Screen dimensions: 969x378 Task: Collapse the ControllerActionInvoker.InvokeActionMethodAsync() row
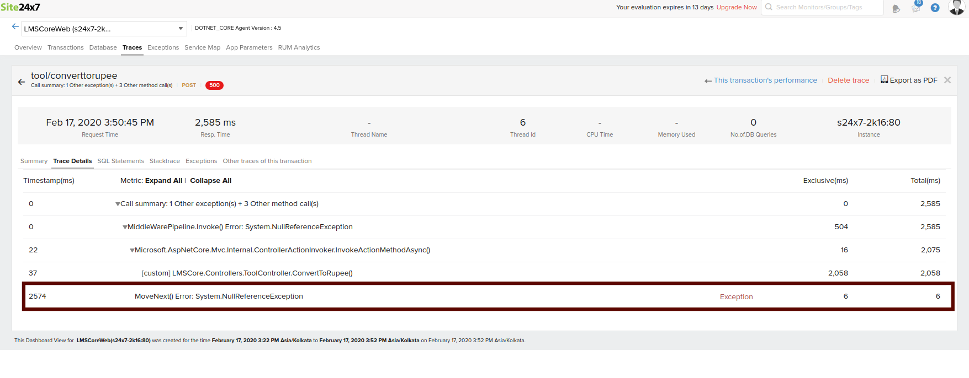pyautogui.click(x=132, y=251)
